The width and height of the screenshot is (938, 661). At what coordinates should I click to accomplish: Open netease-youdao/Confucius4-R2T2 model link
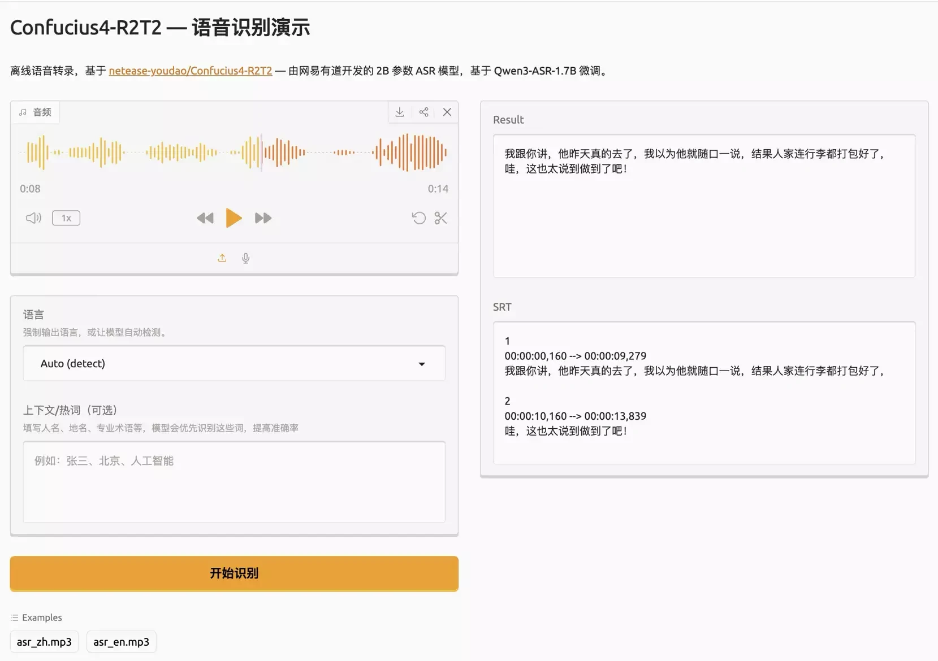pos(191,71)
